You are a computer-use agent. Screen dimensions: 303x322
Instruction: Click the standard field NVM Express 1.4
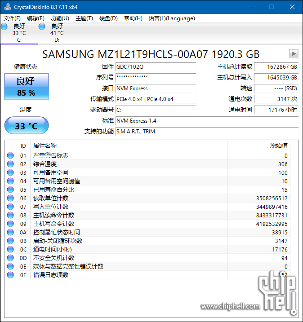point(207,121)
